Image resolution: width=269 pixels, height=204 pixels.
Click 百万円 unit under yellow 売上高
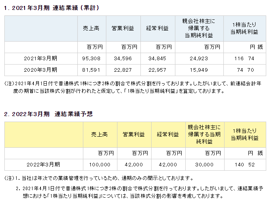point(106,153)
